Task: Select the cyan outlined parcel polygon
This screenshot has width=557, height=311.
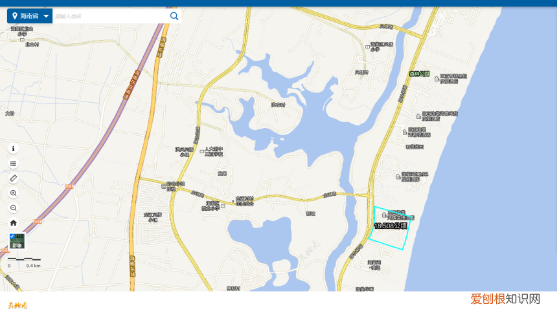Action: click(x=391, y=228)
